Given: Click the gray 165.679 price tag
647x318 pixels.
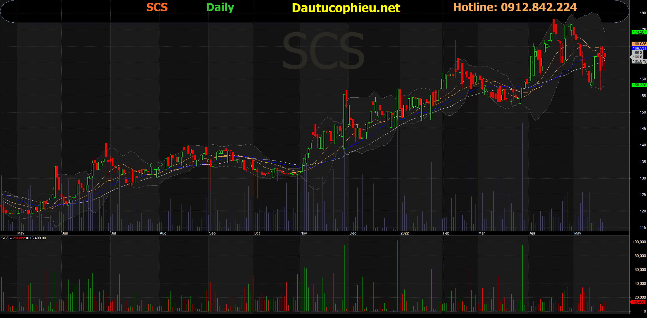Looking at the screenshot, I should click(639, 61).
